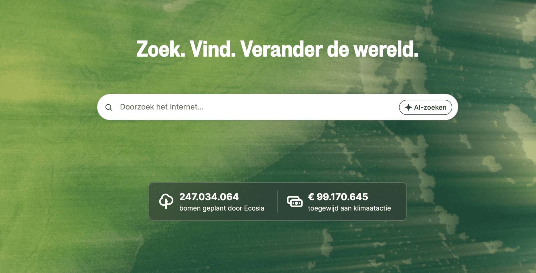Click the word 'de' in the headline
The width and height of the screenshot is (536, 273).
pyautogui.click(x=338, y=49)
